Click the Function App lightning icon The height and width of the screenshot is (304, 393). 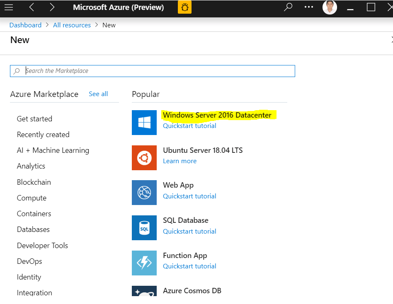pyautogui.click(x=144, y=263)
